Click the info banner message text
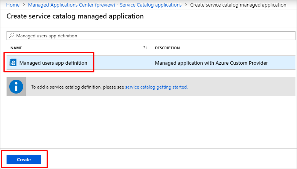The width and height of the screenshot is (297, 169). pos(77,87)
